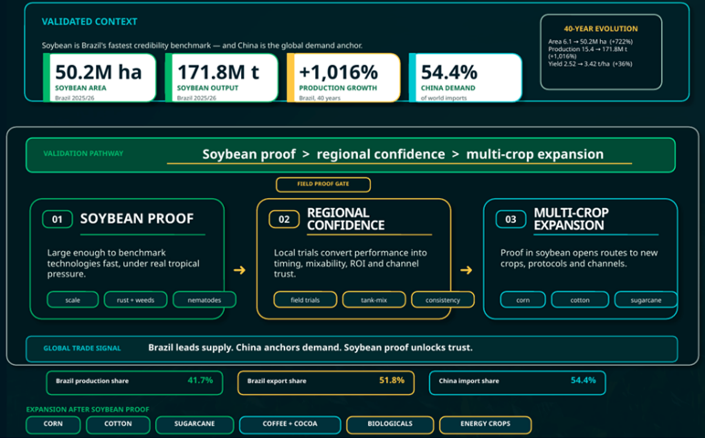Screen dimensions: 705x438
Task: Select the COFFEE + COCOA pill
Action: click(290, 424)
